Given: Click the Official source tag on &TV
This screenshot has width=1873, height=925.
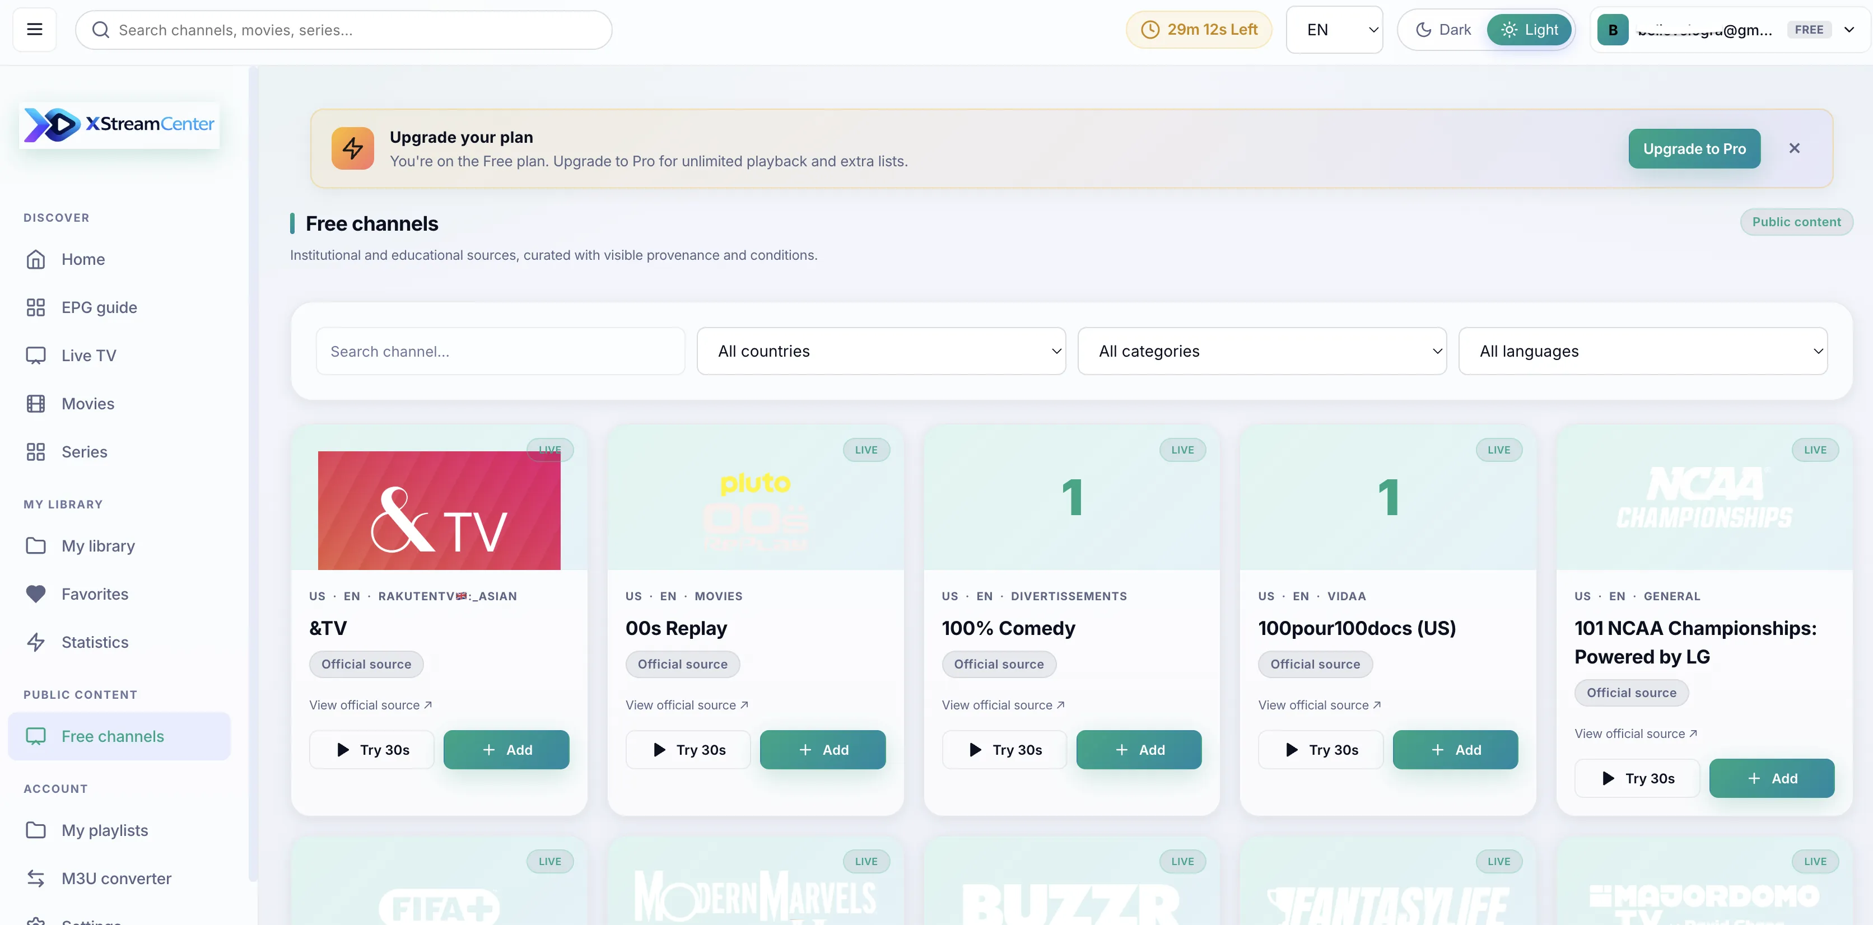Looking at the screenshot, I should (366, 664).
